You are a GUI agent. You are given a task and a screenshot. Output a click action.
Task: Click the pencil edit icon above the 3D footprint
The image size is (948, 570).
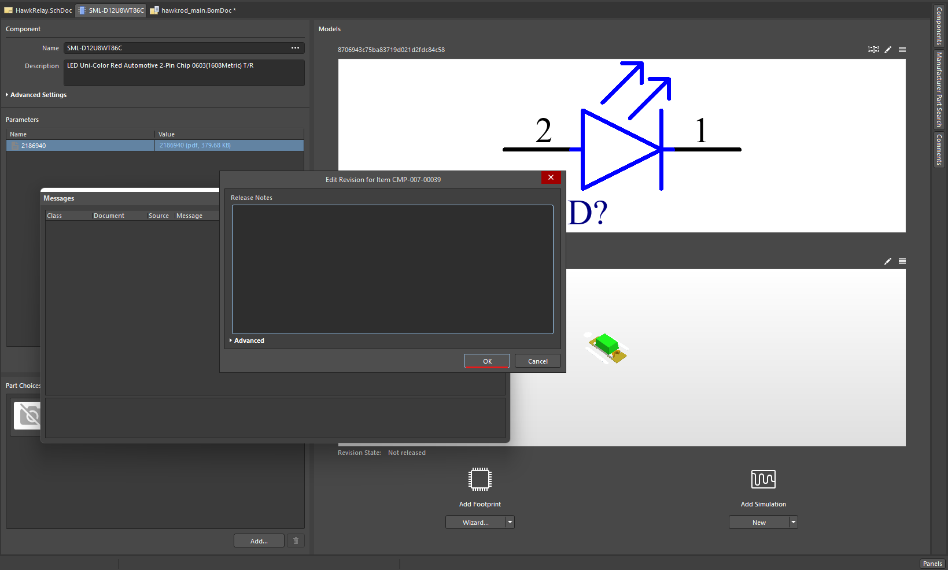(x=888, y=261)
